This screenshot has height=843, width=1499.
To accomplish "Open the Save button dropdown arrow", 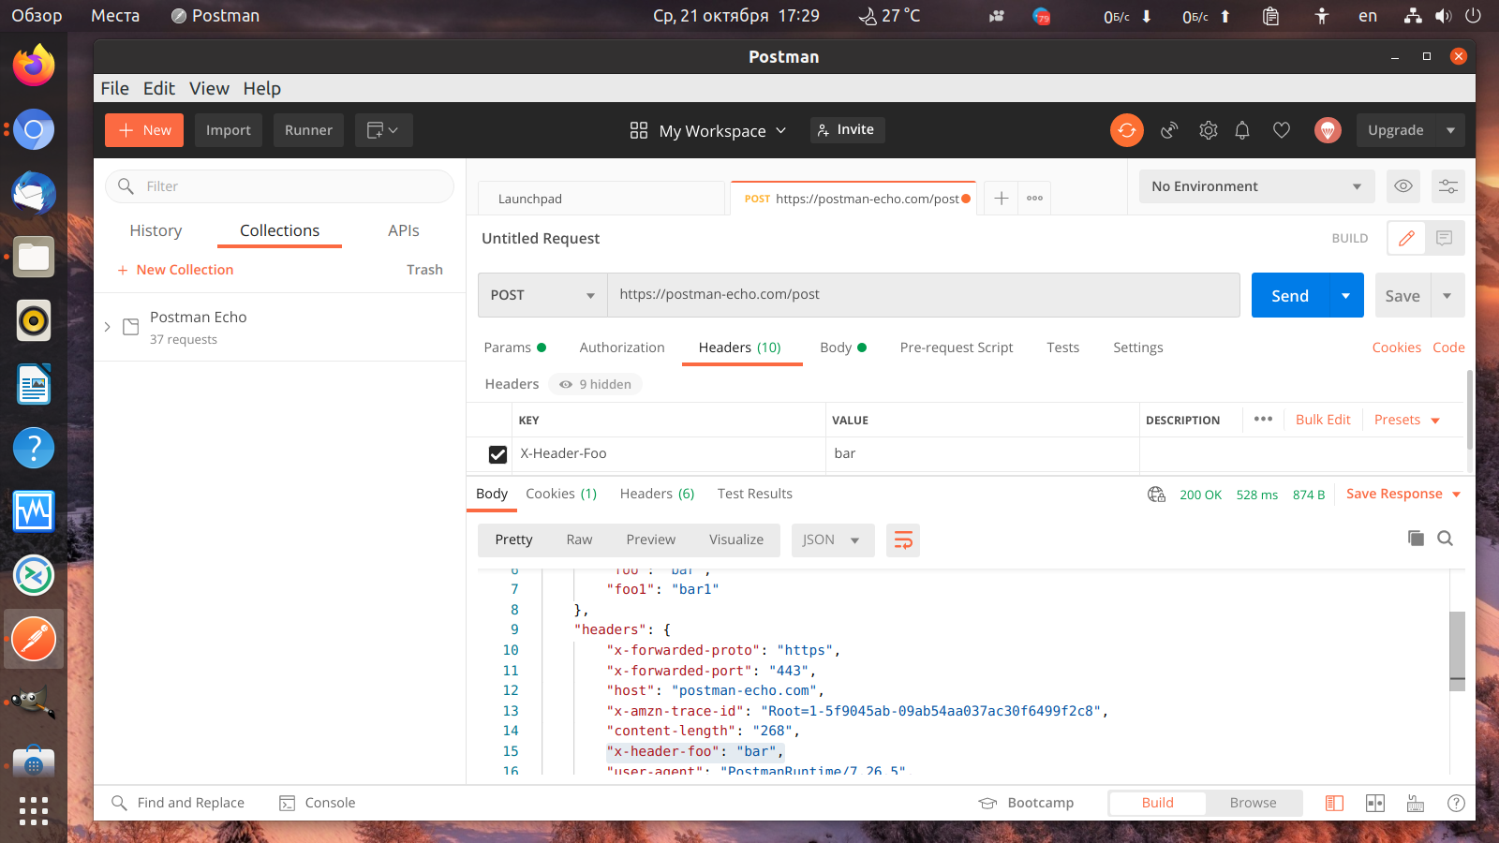I will coord(1447,296).
